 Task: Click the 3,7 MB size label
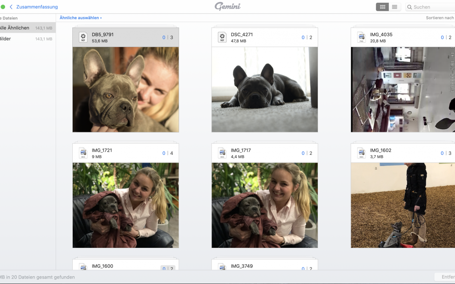coord(377,157)
